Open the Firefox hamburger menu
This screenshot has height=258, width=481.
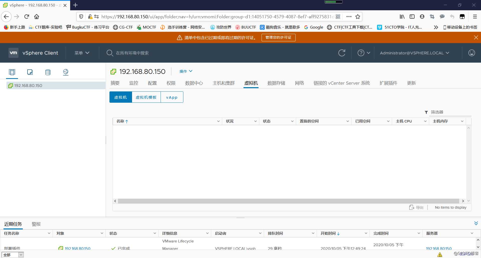475,17
